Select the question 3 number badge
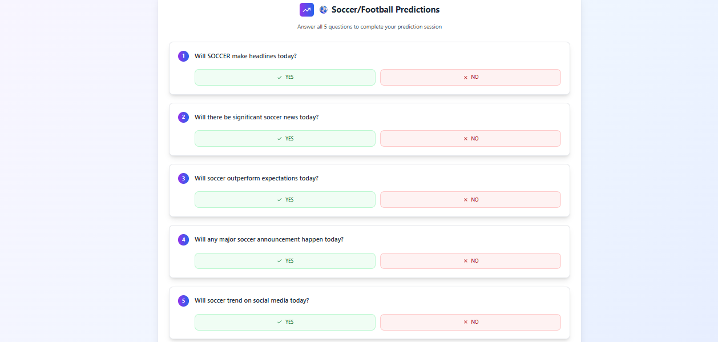This screenshot has height=342, width=718. tap(183, 178)
